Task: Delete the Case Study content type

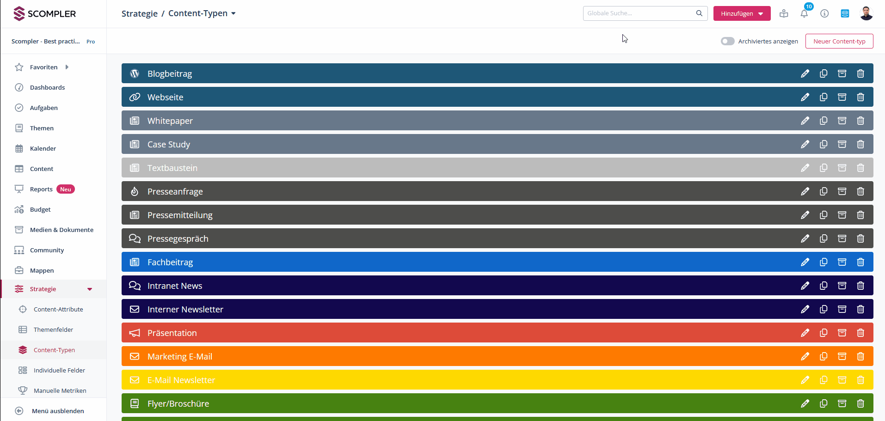Action: tap(860, 144)
